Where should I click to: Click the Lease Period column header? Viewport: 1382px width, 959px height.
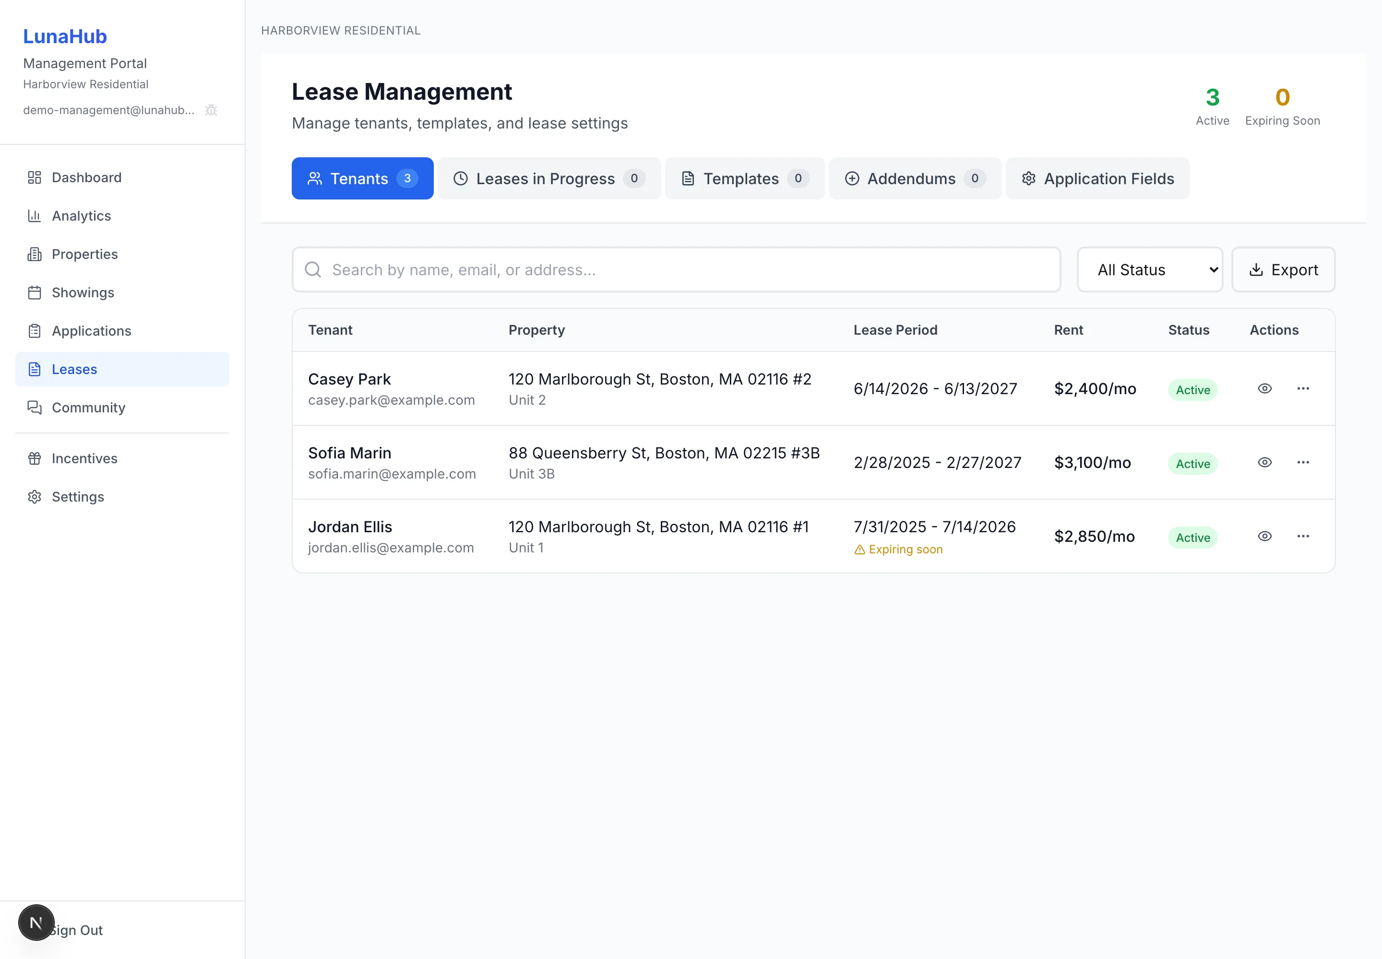[895, 330]
